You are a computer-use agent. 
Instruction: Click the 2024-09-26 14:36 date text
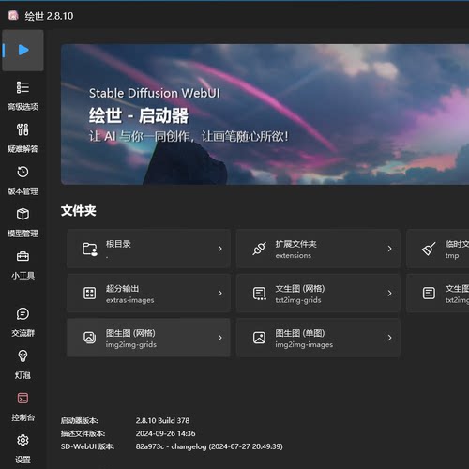pyautogui.click(x=165, y=433)
